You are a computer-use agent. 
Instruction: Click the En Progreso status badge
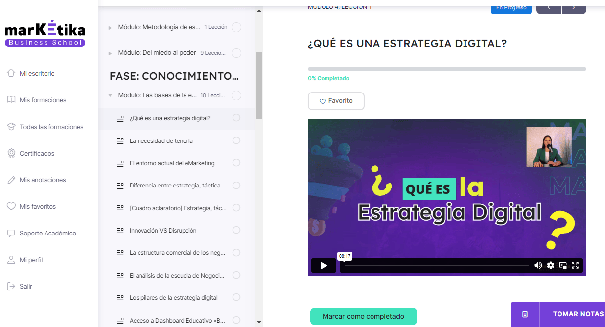point(511,8)
